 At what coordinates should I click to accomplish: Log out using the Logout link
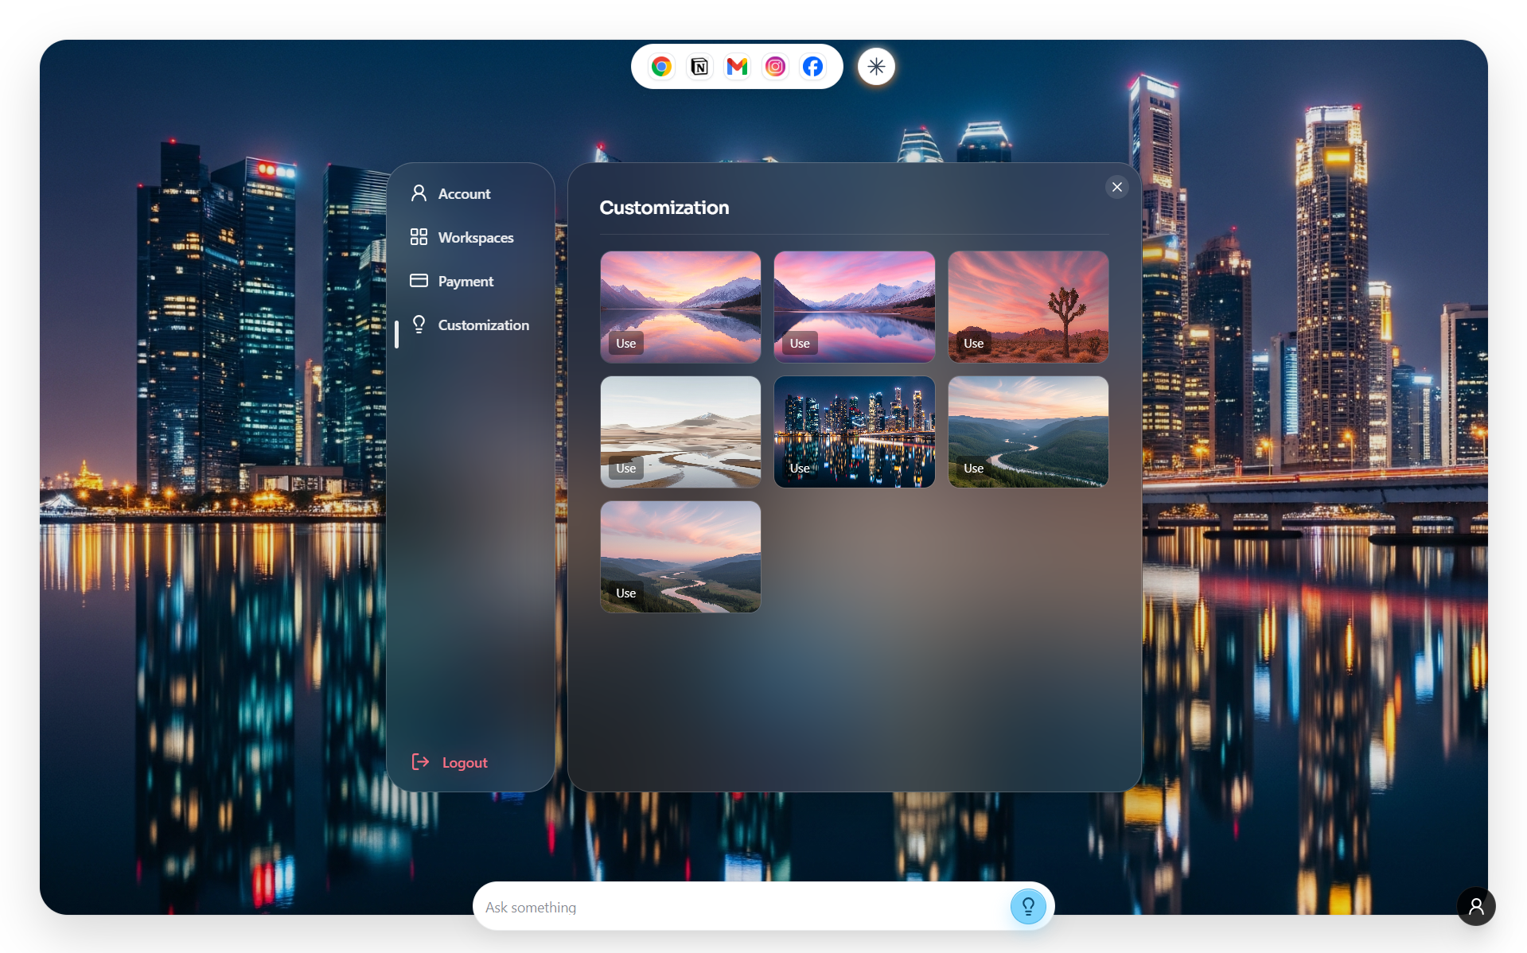click(x=464, y=763)
